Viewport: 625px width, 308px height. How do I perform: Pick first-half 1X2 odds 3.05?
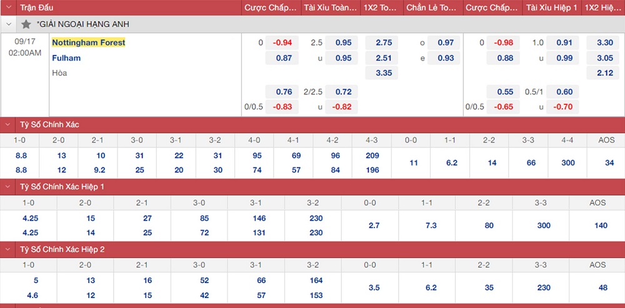click(603, 58)
